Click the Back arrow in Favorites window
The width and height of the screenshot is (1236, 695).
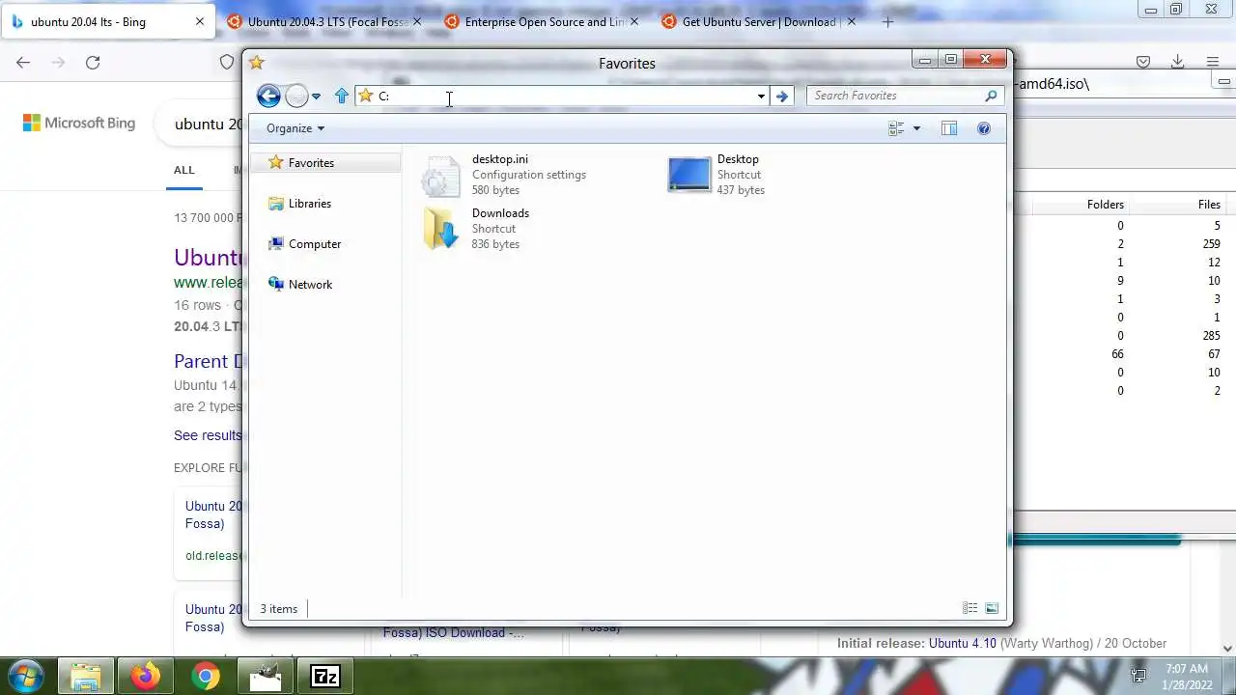268,96
